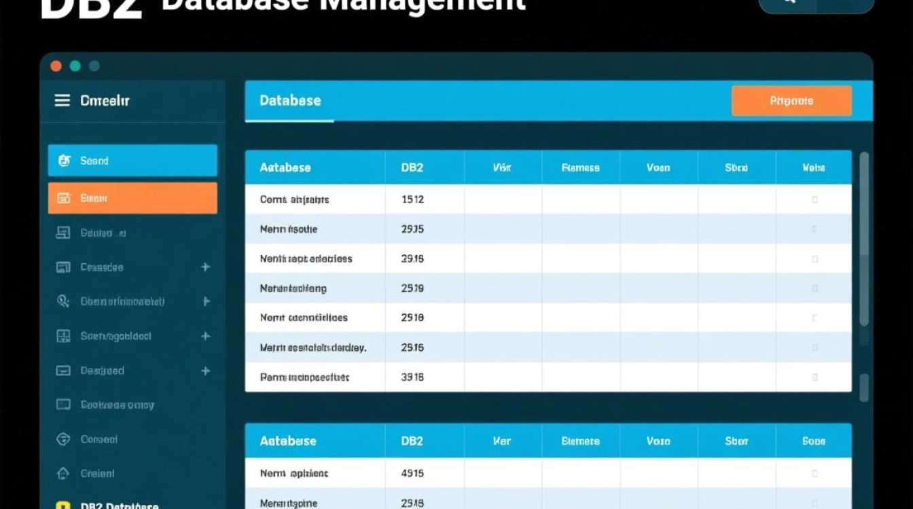913x509 pixels.
Task: Select the blue highlighted sidebar item
Action: click(132, 161)
